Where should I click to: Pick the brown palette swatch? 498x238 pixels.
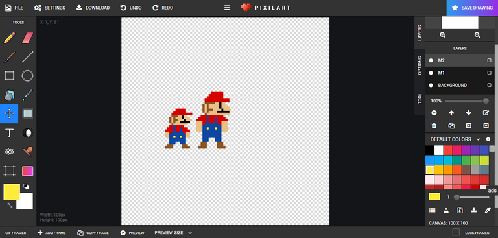pyautogui.click(x=466, y=170)
